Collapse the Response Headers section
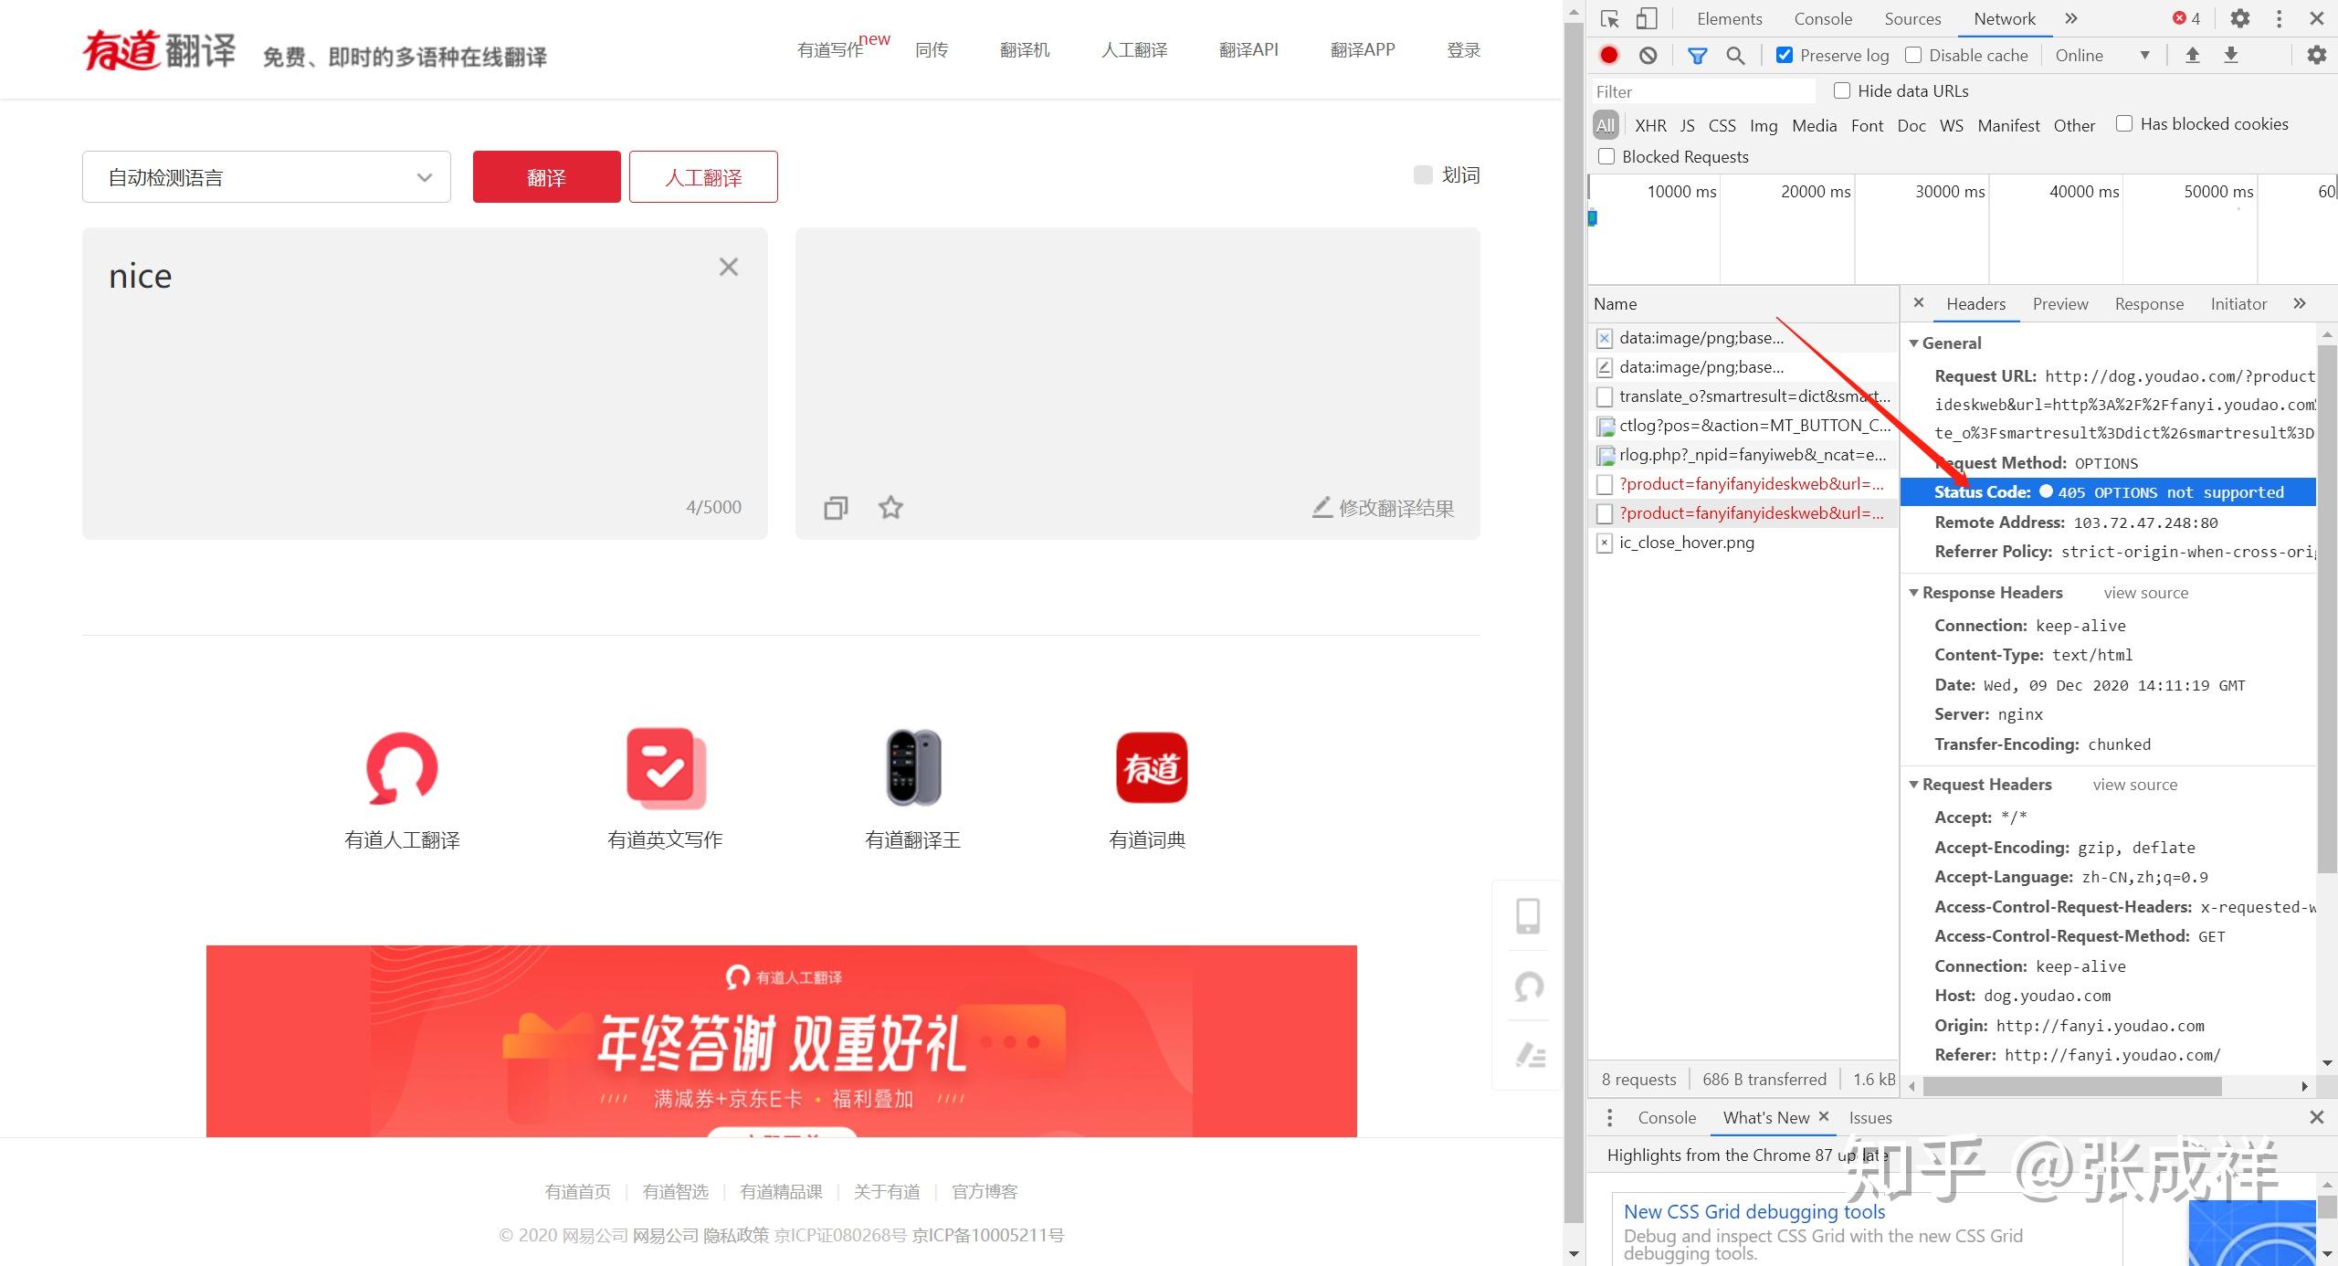 1913,593
